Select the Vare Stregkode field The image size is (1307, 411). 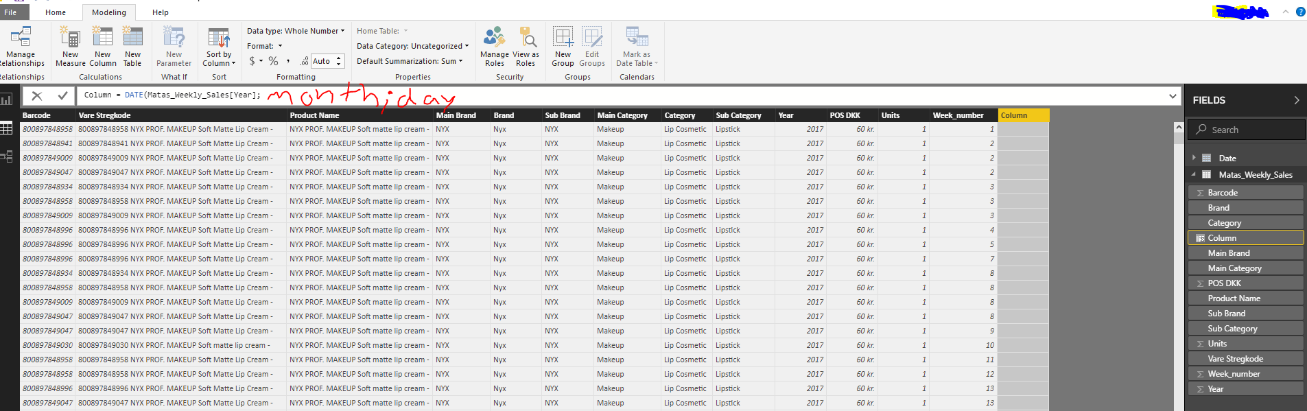[1246, 359]
